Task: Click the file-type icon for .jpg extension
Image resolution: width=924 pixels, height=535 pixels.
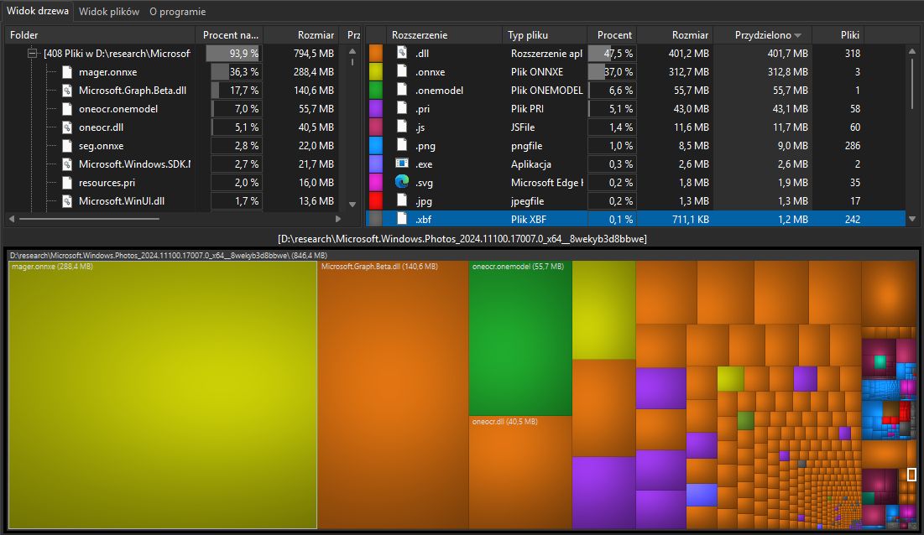Action: click(402, 200)
